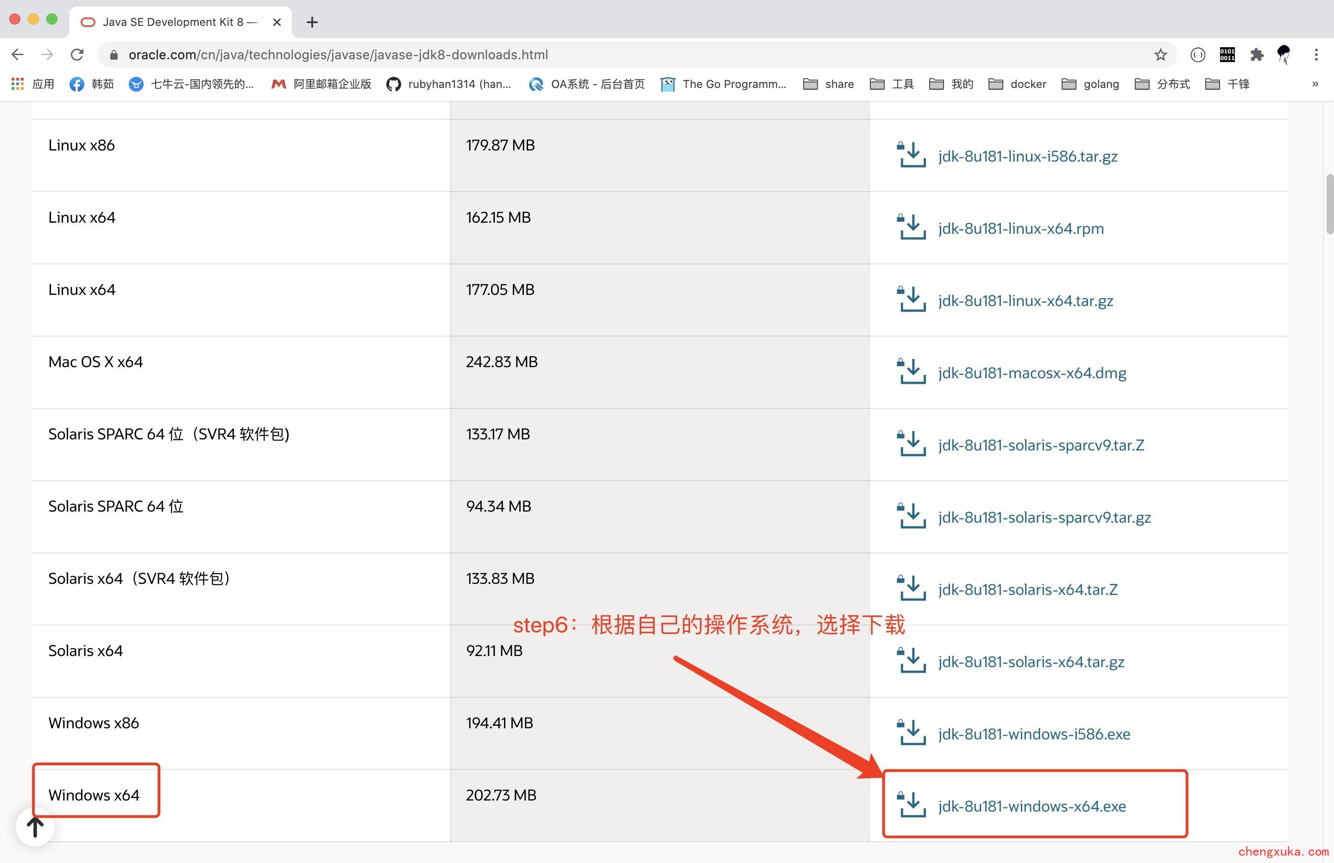Viewport: 1334px width, 863px height.
Task: Reload the Oracle JDK download page
Action: click(x=77, y=54)
